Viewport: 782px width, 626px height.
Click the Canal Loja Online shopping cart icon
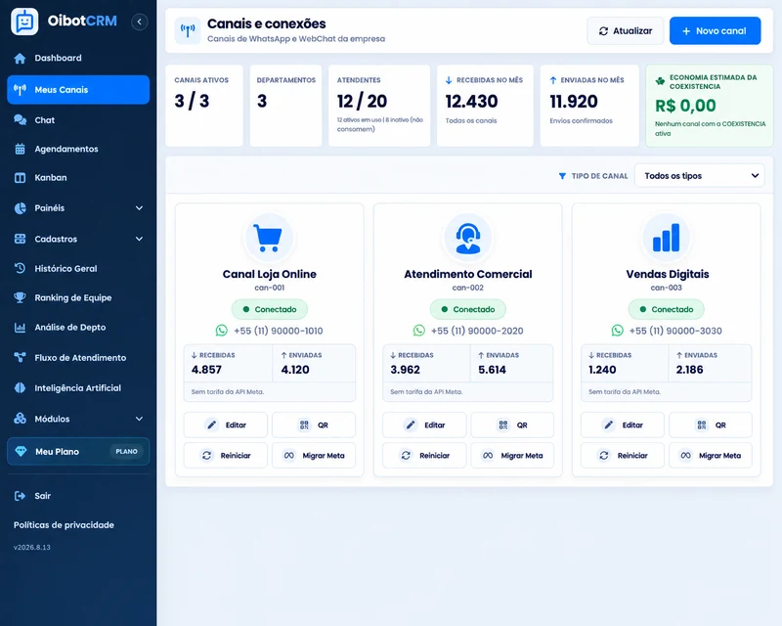tap(269, 238)
